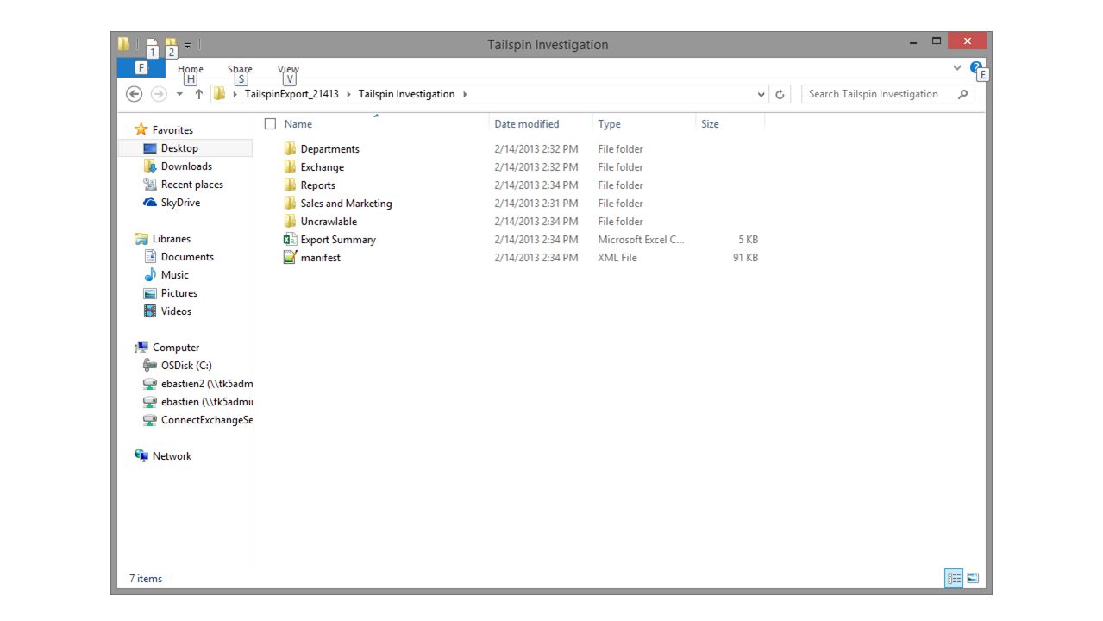Click the Downloads folder icon in the sidebar
This screenshot has height=621, width=1103.
[x=150, y=166]
